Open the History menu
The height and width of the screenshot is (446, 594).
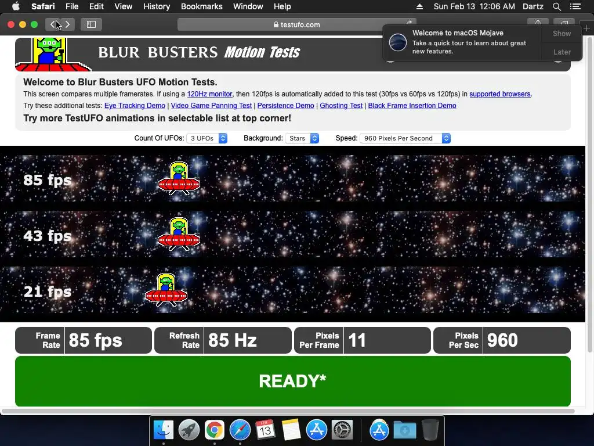tap(157, 6)
